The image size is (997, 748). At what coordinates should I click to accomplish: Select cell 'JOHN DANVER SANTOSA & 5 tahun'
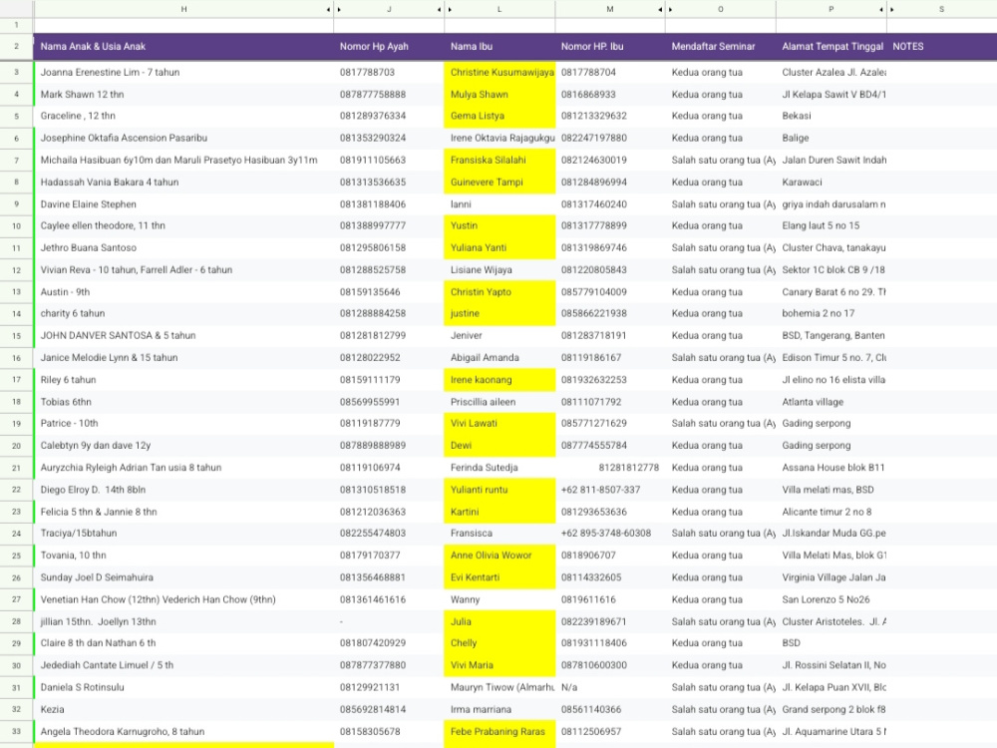click(183, 336)
